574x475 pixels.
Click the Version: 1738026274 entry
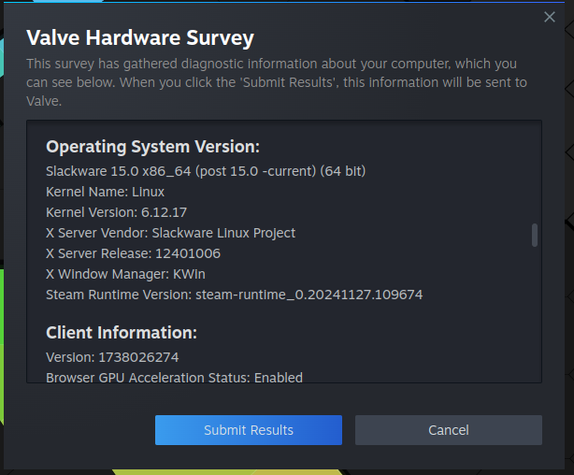tap(112, 357)
